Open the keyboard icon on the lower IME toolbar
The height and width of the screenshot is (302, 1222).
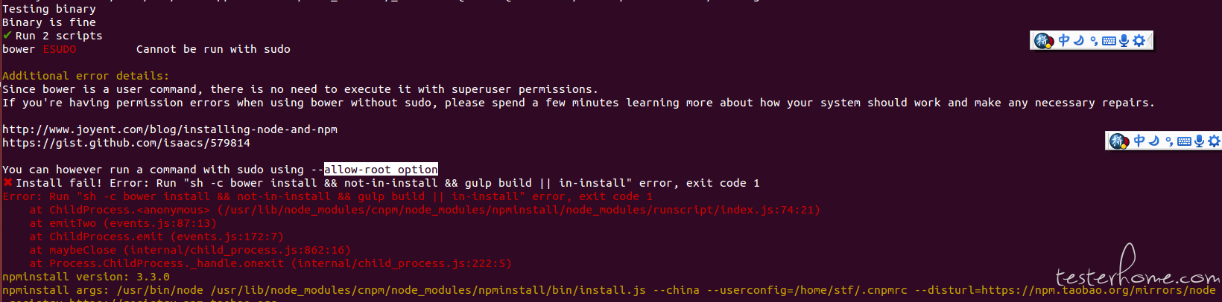pyautogui.click(x=1184, y=141)
